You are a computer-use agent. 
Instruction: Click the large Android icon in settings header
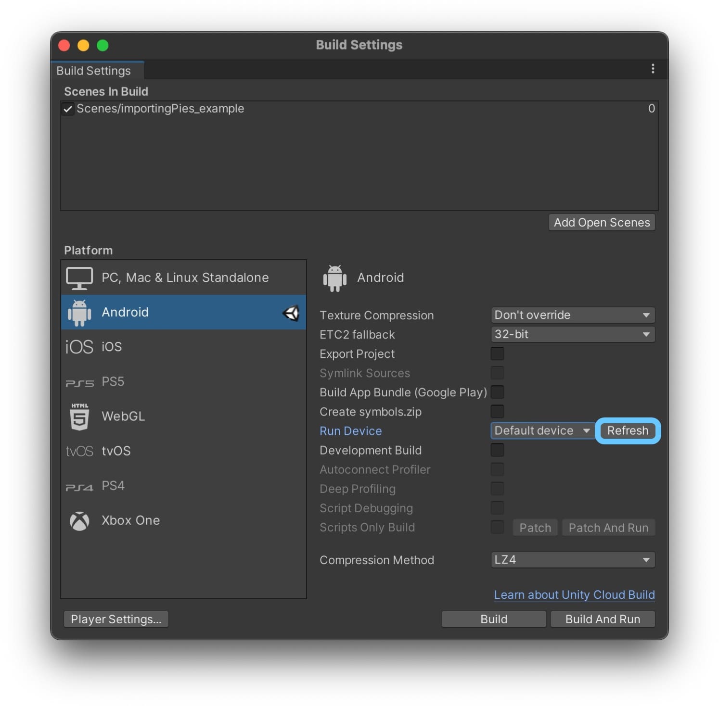335,278
